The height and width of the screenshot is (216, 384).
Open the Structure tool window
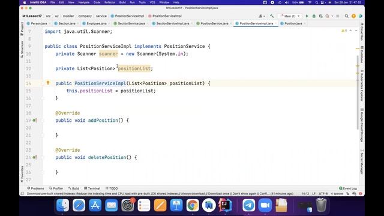(22, 49)
